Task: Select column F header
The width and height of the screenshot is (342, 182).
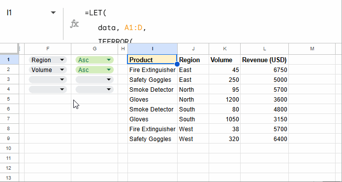Action: coord(48,49)
